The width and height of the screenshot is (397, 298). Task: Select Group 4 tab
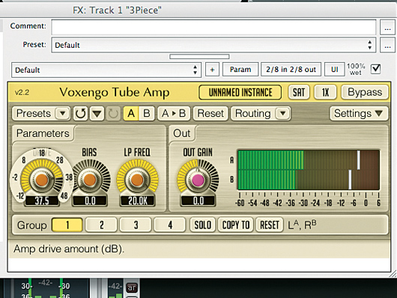pos(170,225)
